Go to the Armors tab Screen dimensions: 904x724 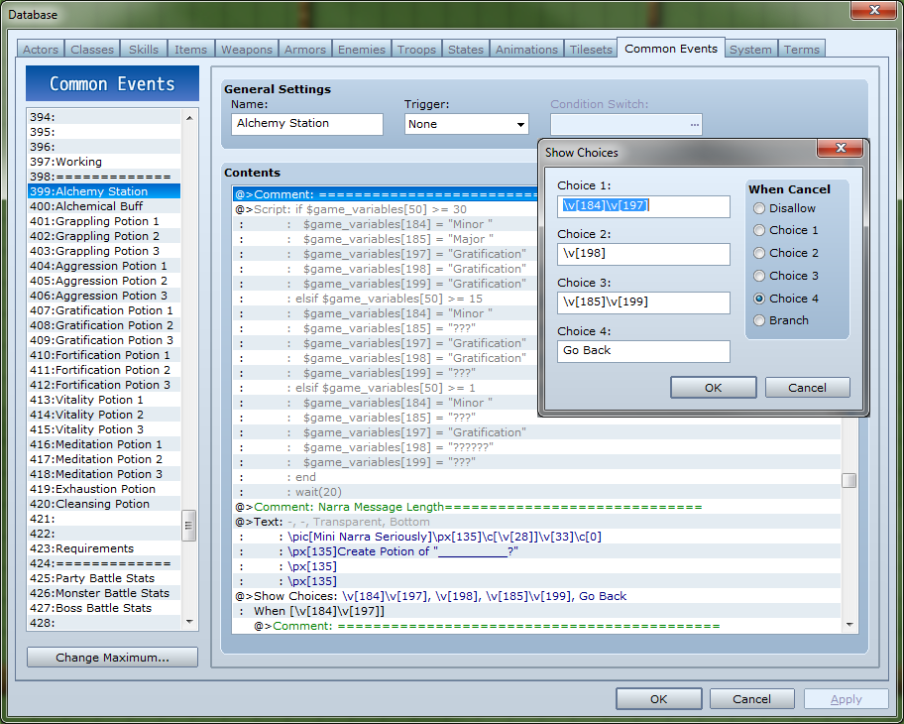click(x=305, y=49)
